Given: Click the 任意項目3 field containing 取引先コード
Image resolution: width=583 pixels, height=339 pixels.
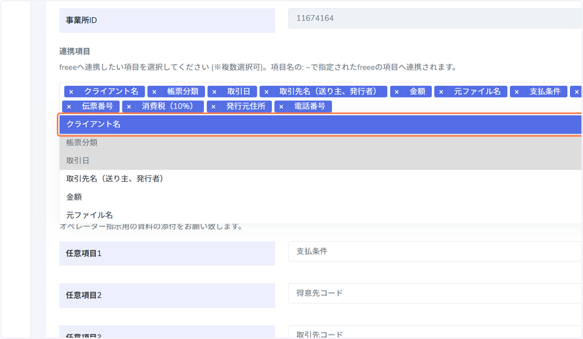Looking at the screenshot, I should coord(435,333).
